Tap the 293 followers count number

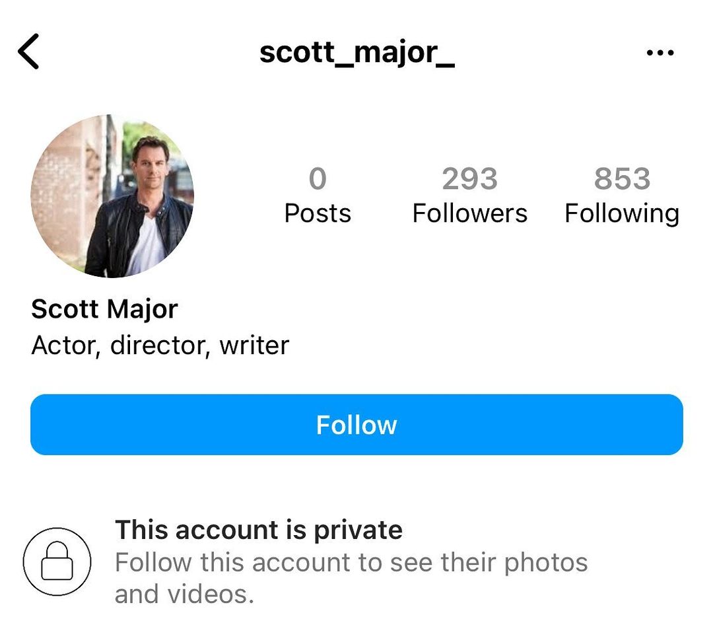(x=469, y=179)
